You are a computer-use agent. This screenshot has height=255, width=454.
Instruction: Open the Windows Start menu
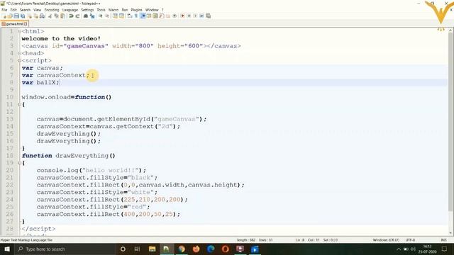tap(7, 249)
